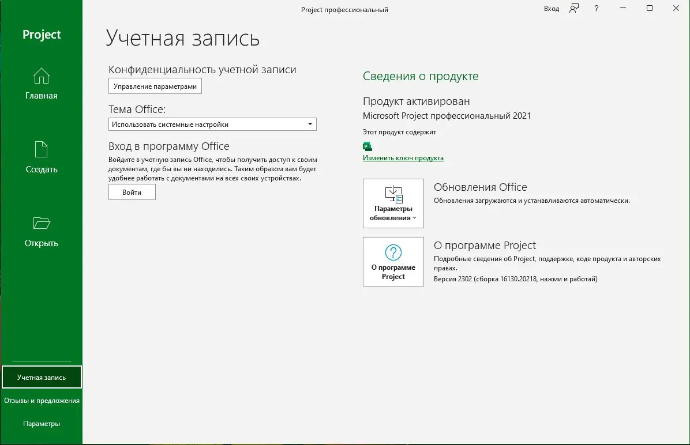690x445 pixels.
Task: Select the Учетная запись sidebar entry
Action: [41, 377]
